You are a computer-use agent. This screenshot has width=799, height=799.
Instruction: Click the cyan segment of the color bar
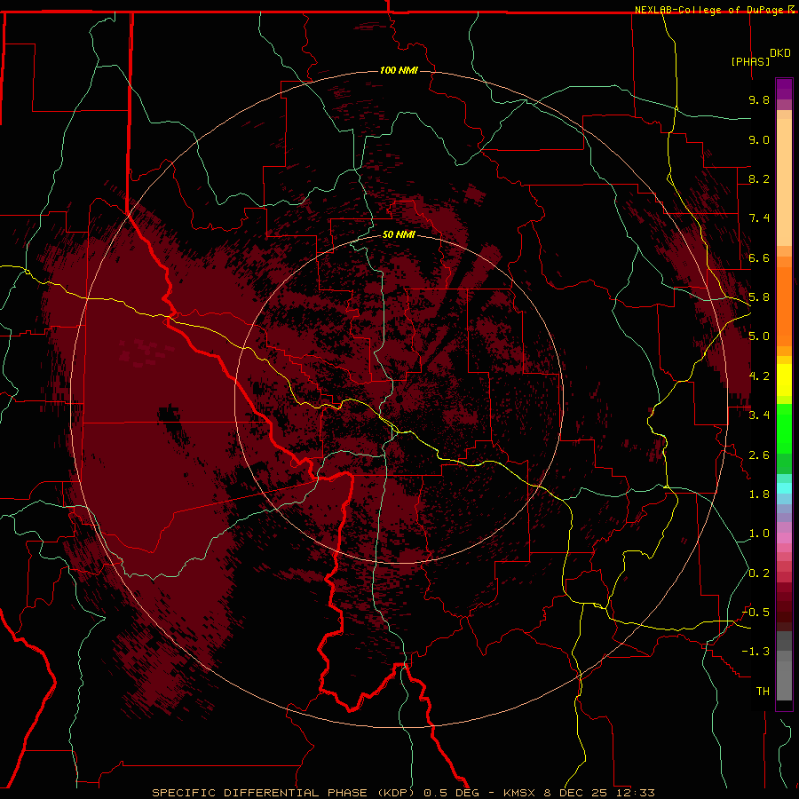784,488
